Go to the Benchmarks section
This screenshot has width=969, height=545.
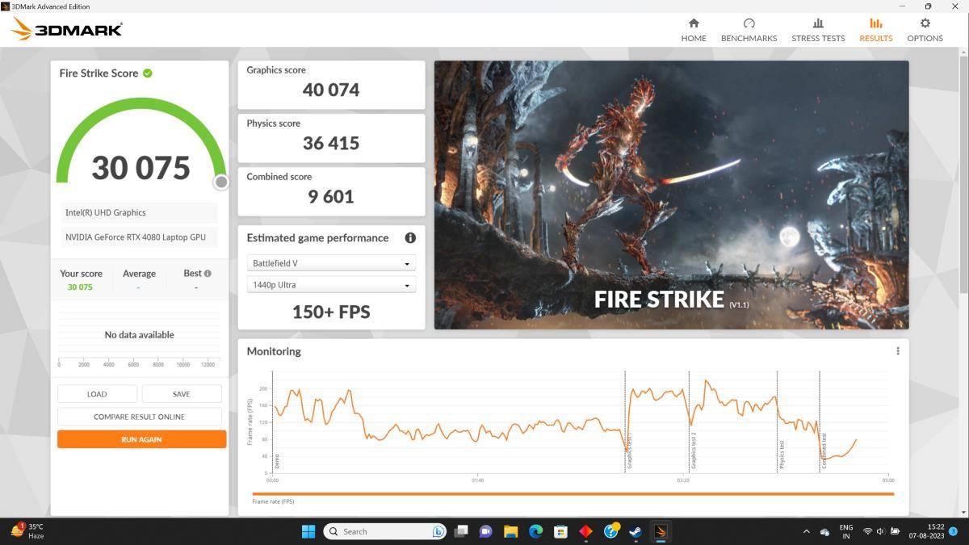point(749,30)
